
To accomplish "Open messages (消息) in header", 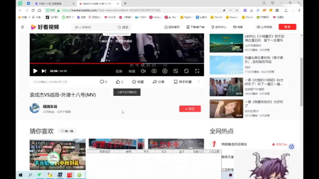I will tap(238, 27).
